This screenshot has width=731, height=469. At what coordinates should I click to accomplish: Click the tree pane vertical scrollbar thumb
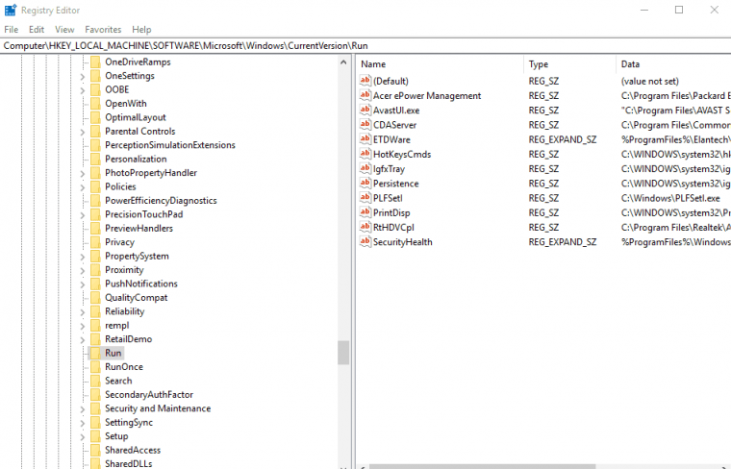tap(343, 353)
